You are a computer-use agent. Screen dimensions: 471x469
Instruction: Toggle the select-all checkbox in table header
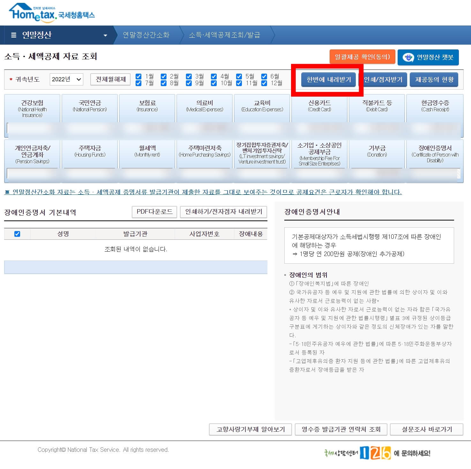[x=17, y=234]
